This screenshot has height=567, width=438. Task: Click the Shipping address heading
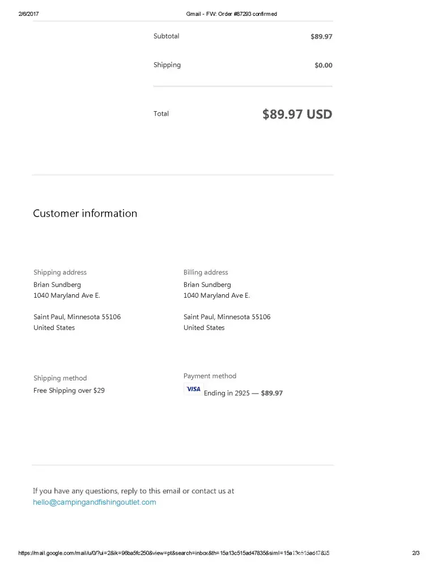coord(60,273)
